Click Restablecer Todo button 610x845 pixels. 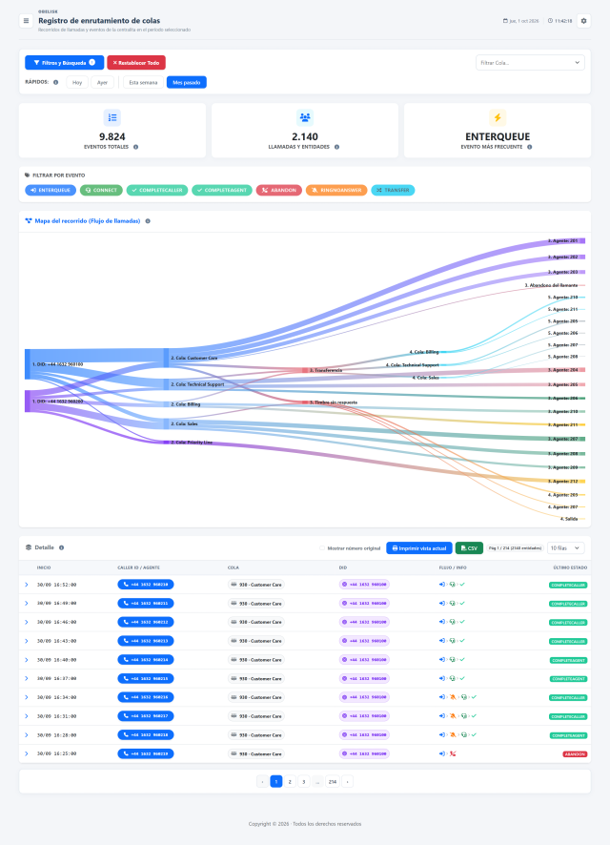pyautogui.click(x=136, y=63)
